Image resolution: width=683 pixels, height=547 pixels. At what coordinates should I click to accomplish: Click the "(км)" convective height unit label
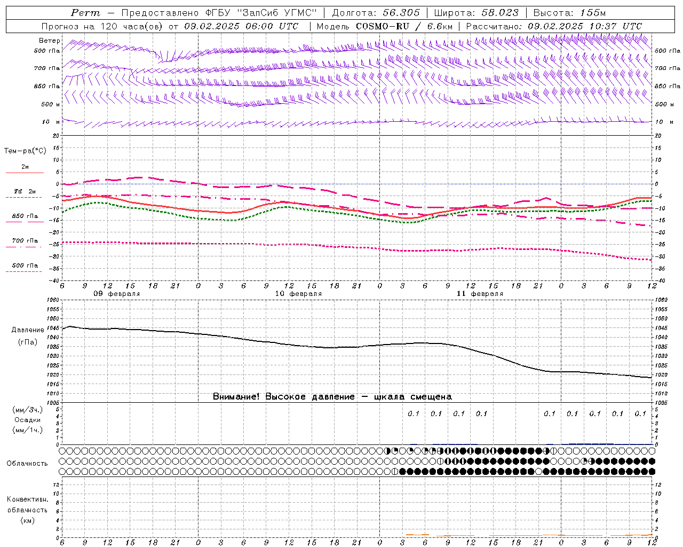pos(27,520)
